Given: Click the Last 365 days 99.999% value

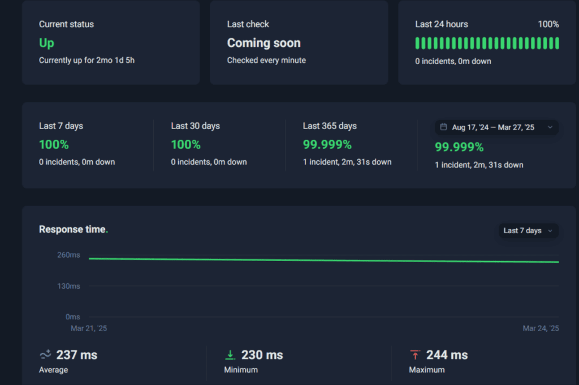Looking at the screenshot, I should click(x=327, y=144).
